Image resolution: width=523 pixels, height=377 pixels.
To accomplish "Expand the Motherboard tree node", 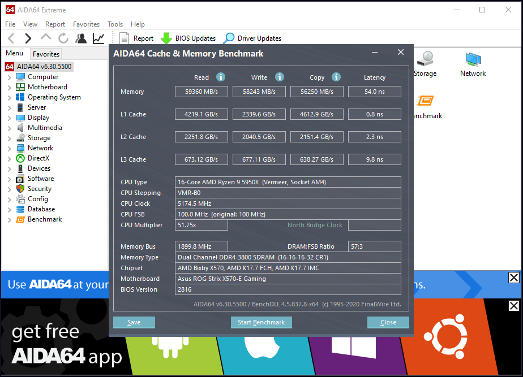I will tap(9, 88).
